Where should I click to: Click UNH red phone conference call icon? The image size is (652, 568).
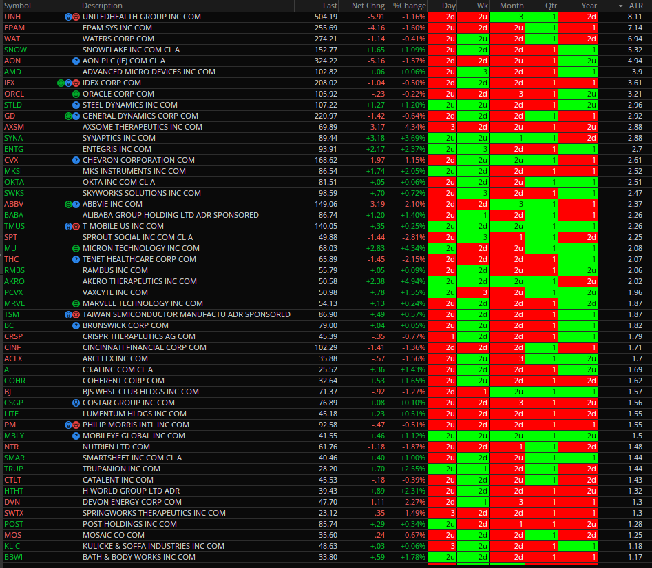76,17
